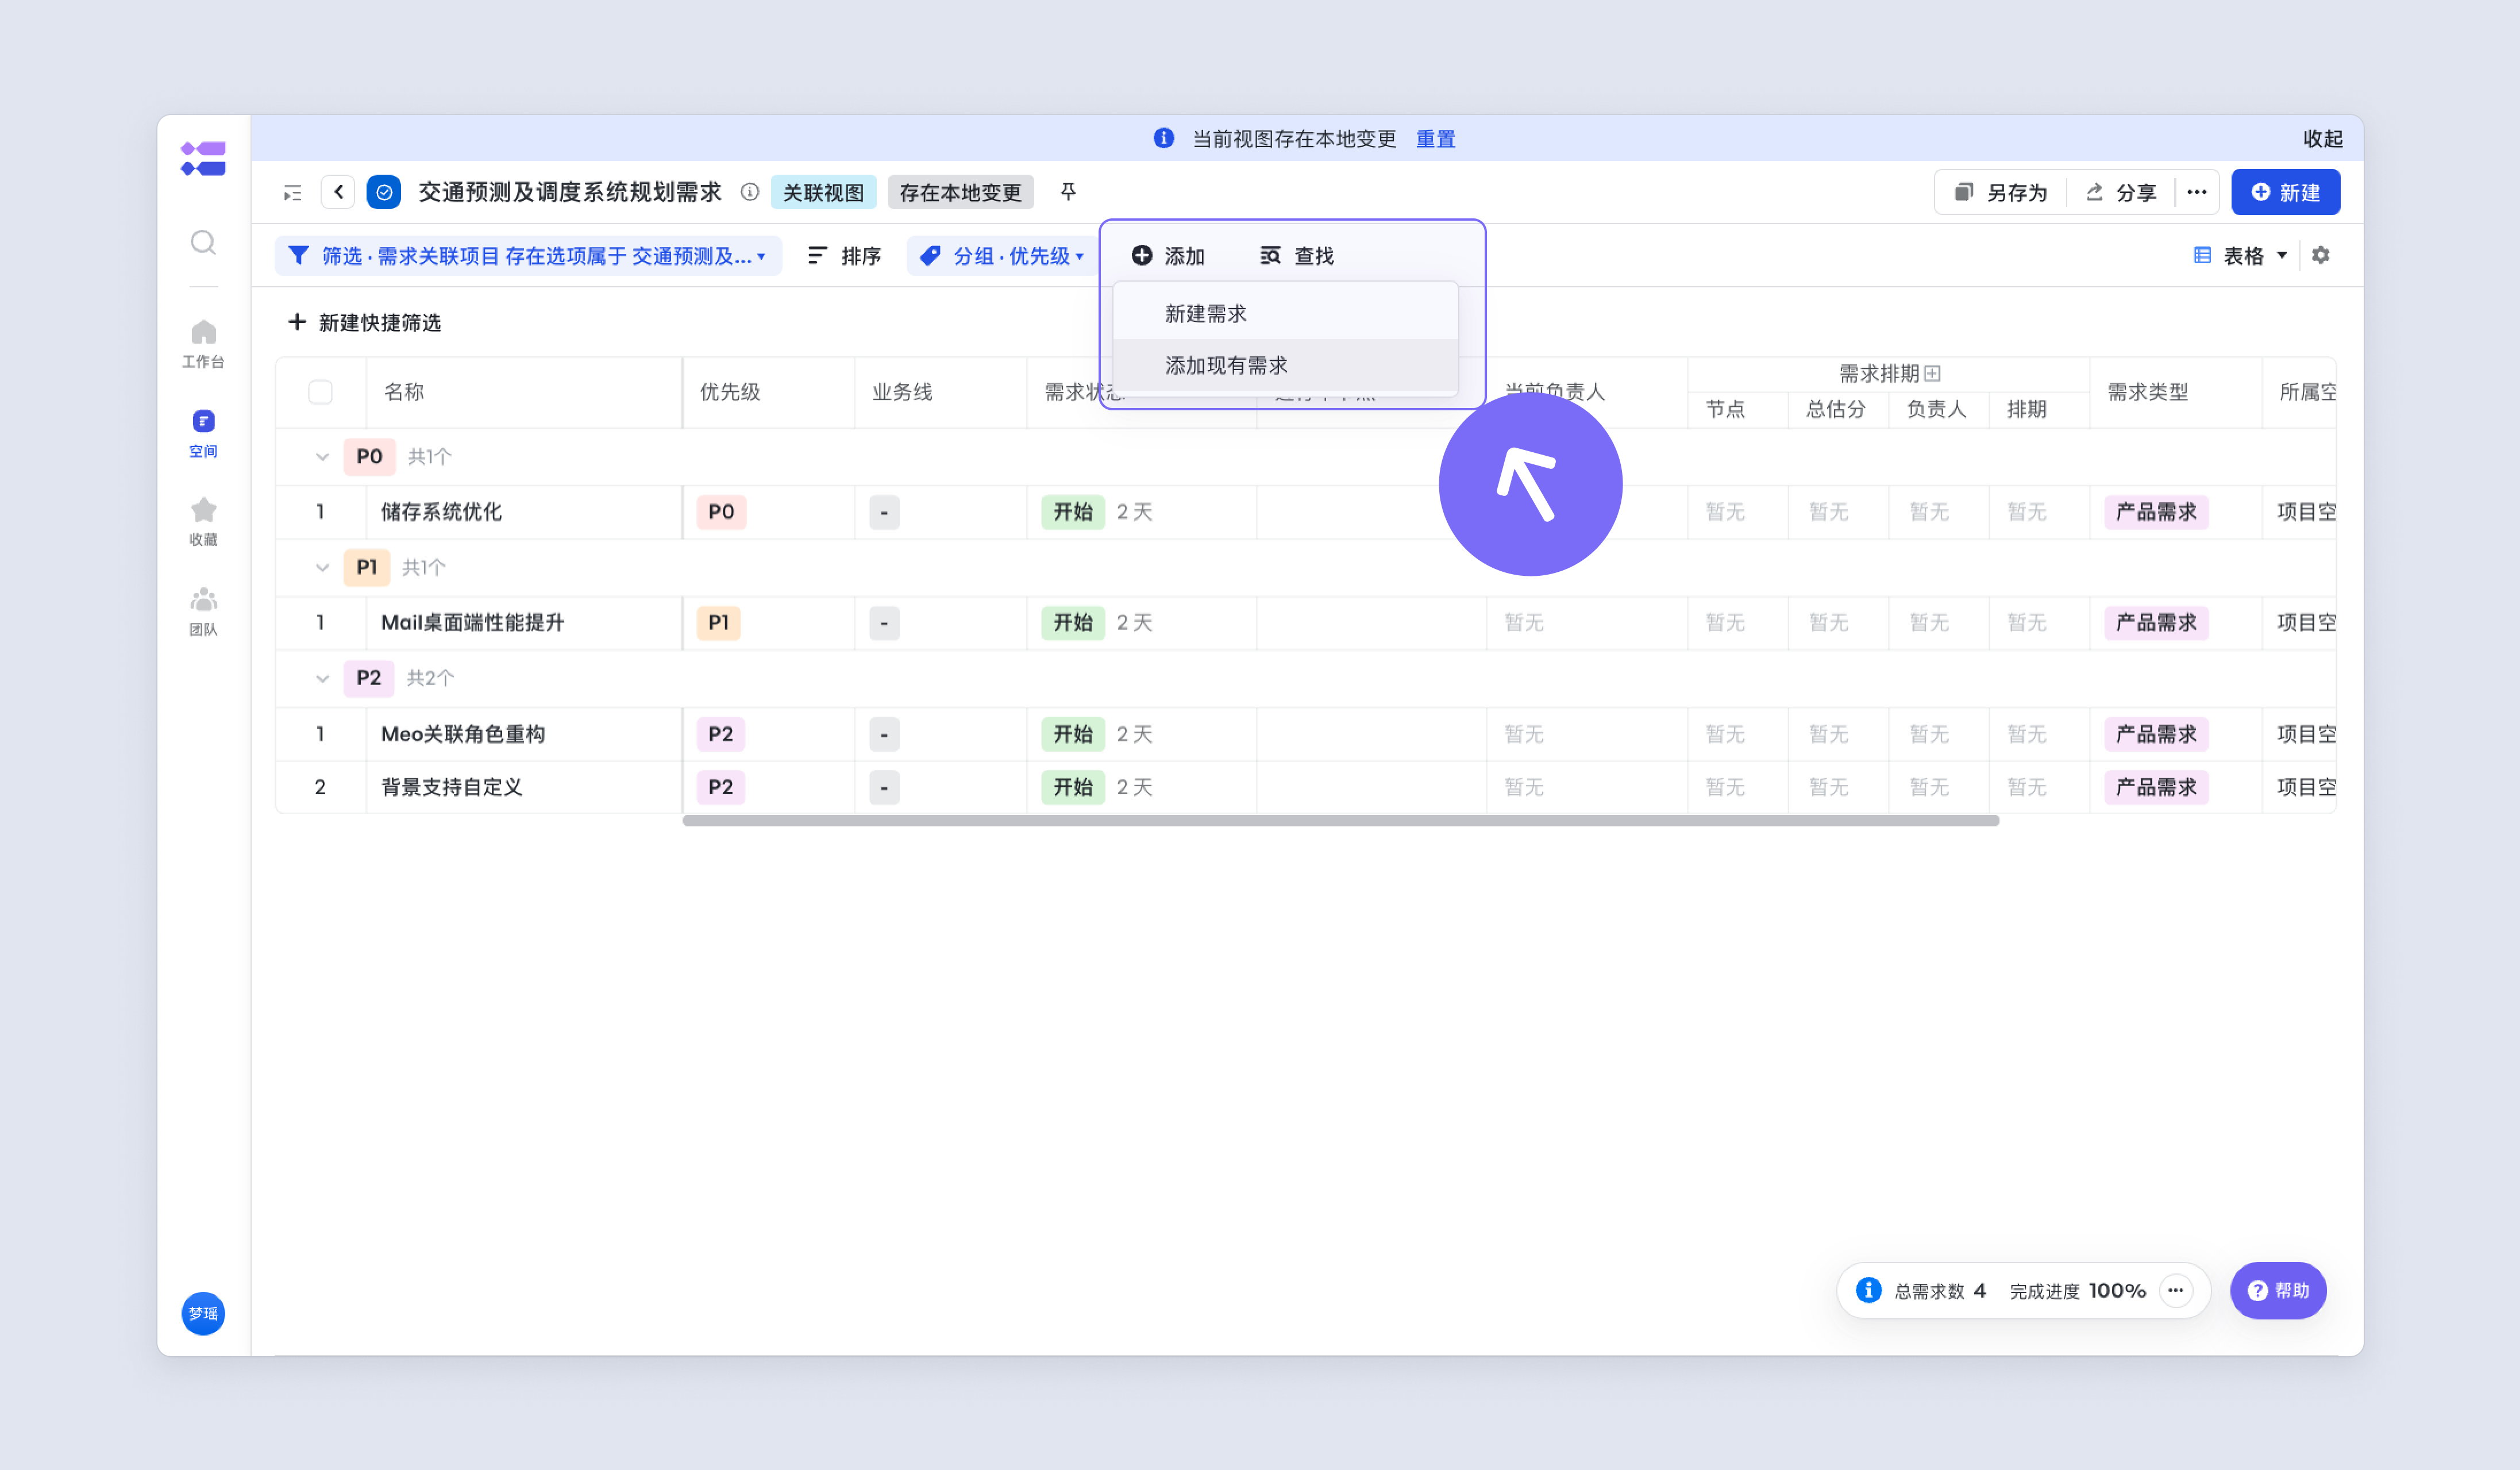Click 业务线 dash cell in 储存系统优化 row
Screen dimensions: 2520x1470
(x=884, y=512)
